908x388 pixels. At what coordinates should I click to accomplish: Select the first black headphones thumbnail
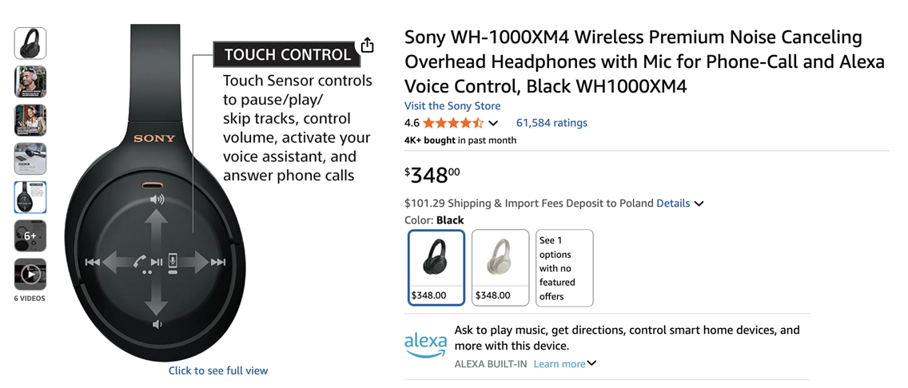[30, 43]
